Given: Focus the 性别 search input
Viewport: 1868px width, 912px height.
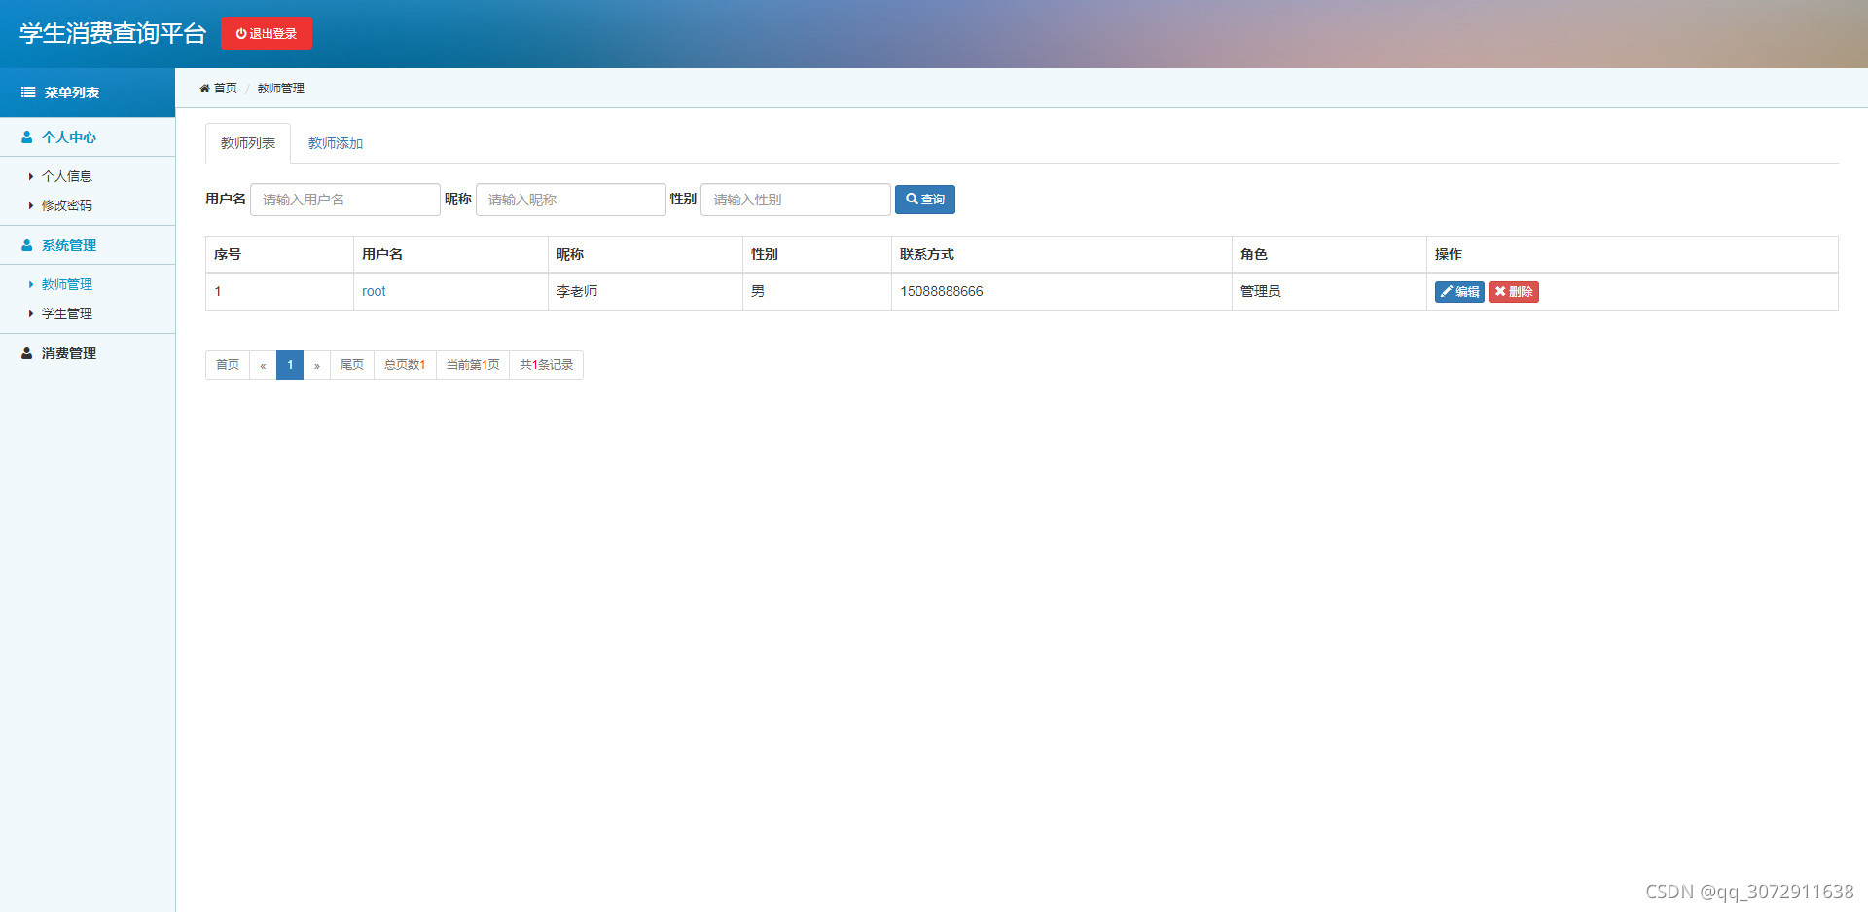Looking at the screenshot, I should pos(796,200).
